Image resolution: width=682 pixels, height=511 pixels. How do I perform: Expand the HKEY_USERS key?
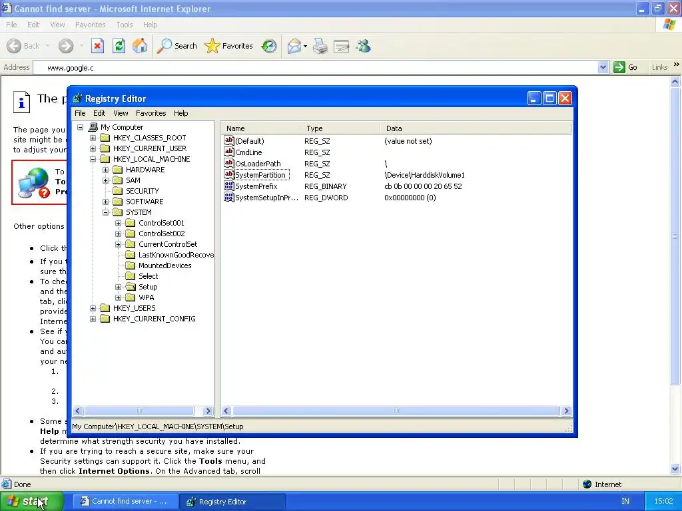(x=93, y=308)
